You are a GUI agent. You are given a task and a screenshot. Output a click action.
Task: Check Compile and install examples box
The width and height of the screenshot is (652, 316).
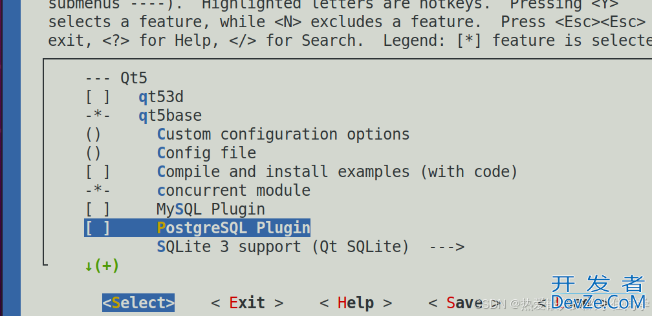point(98,171)
